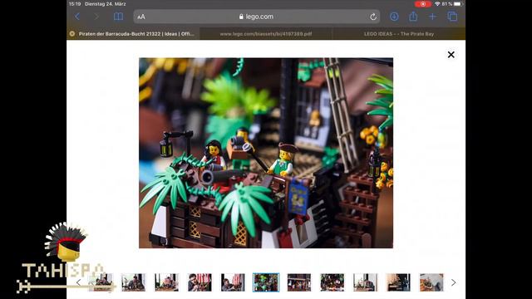Go back with Safari's back arrow

[77, 17]
